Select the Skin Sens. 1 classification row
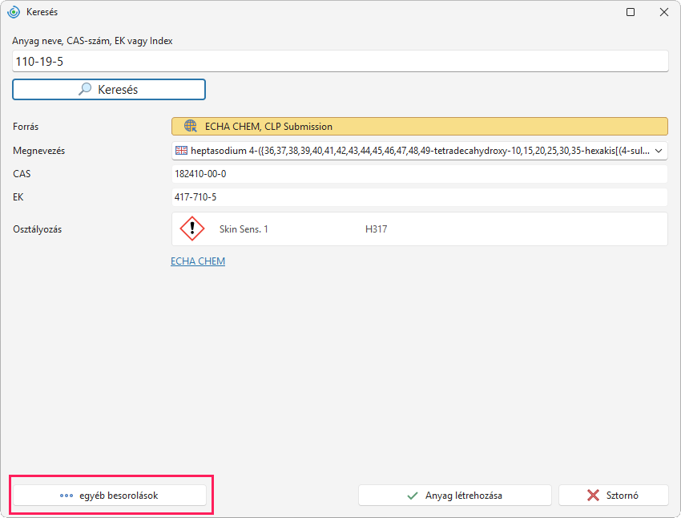The height and width of the screenshot is (518, 681). [x=420, y=229]
